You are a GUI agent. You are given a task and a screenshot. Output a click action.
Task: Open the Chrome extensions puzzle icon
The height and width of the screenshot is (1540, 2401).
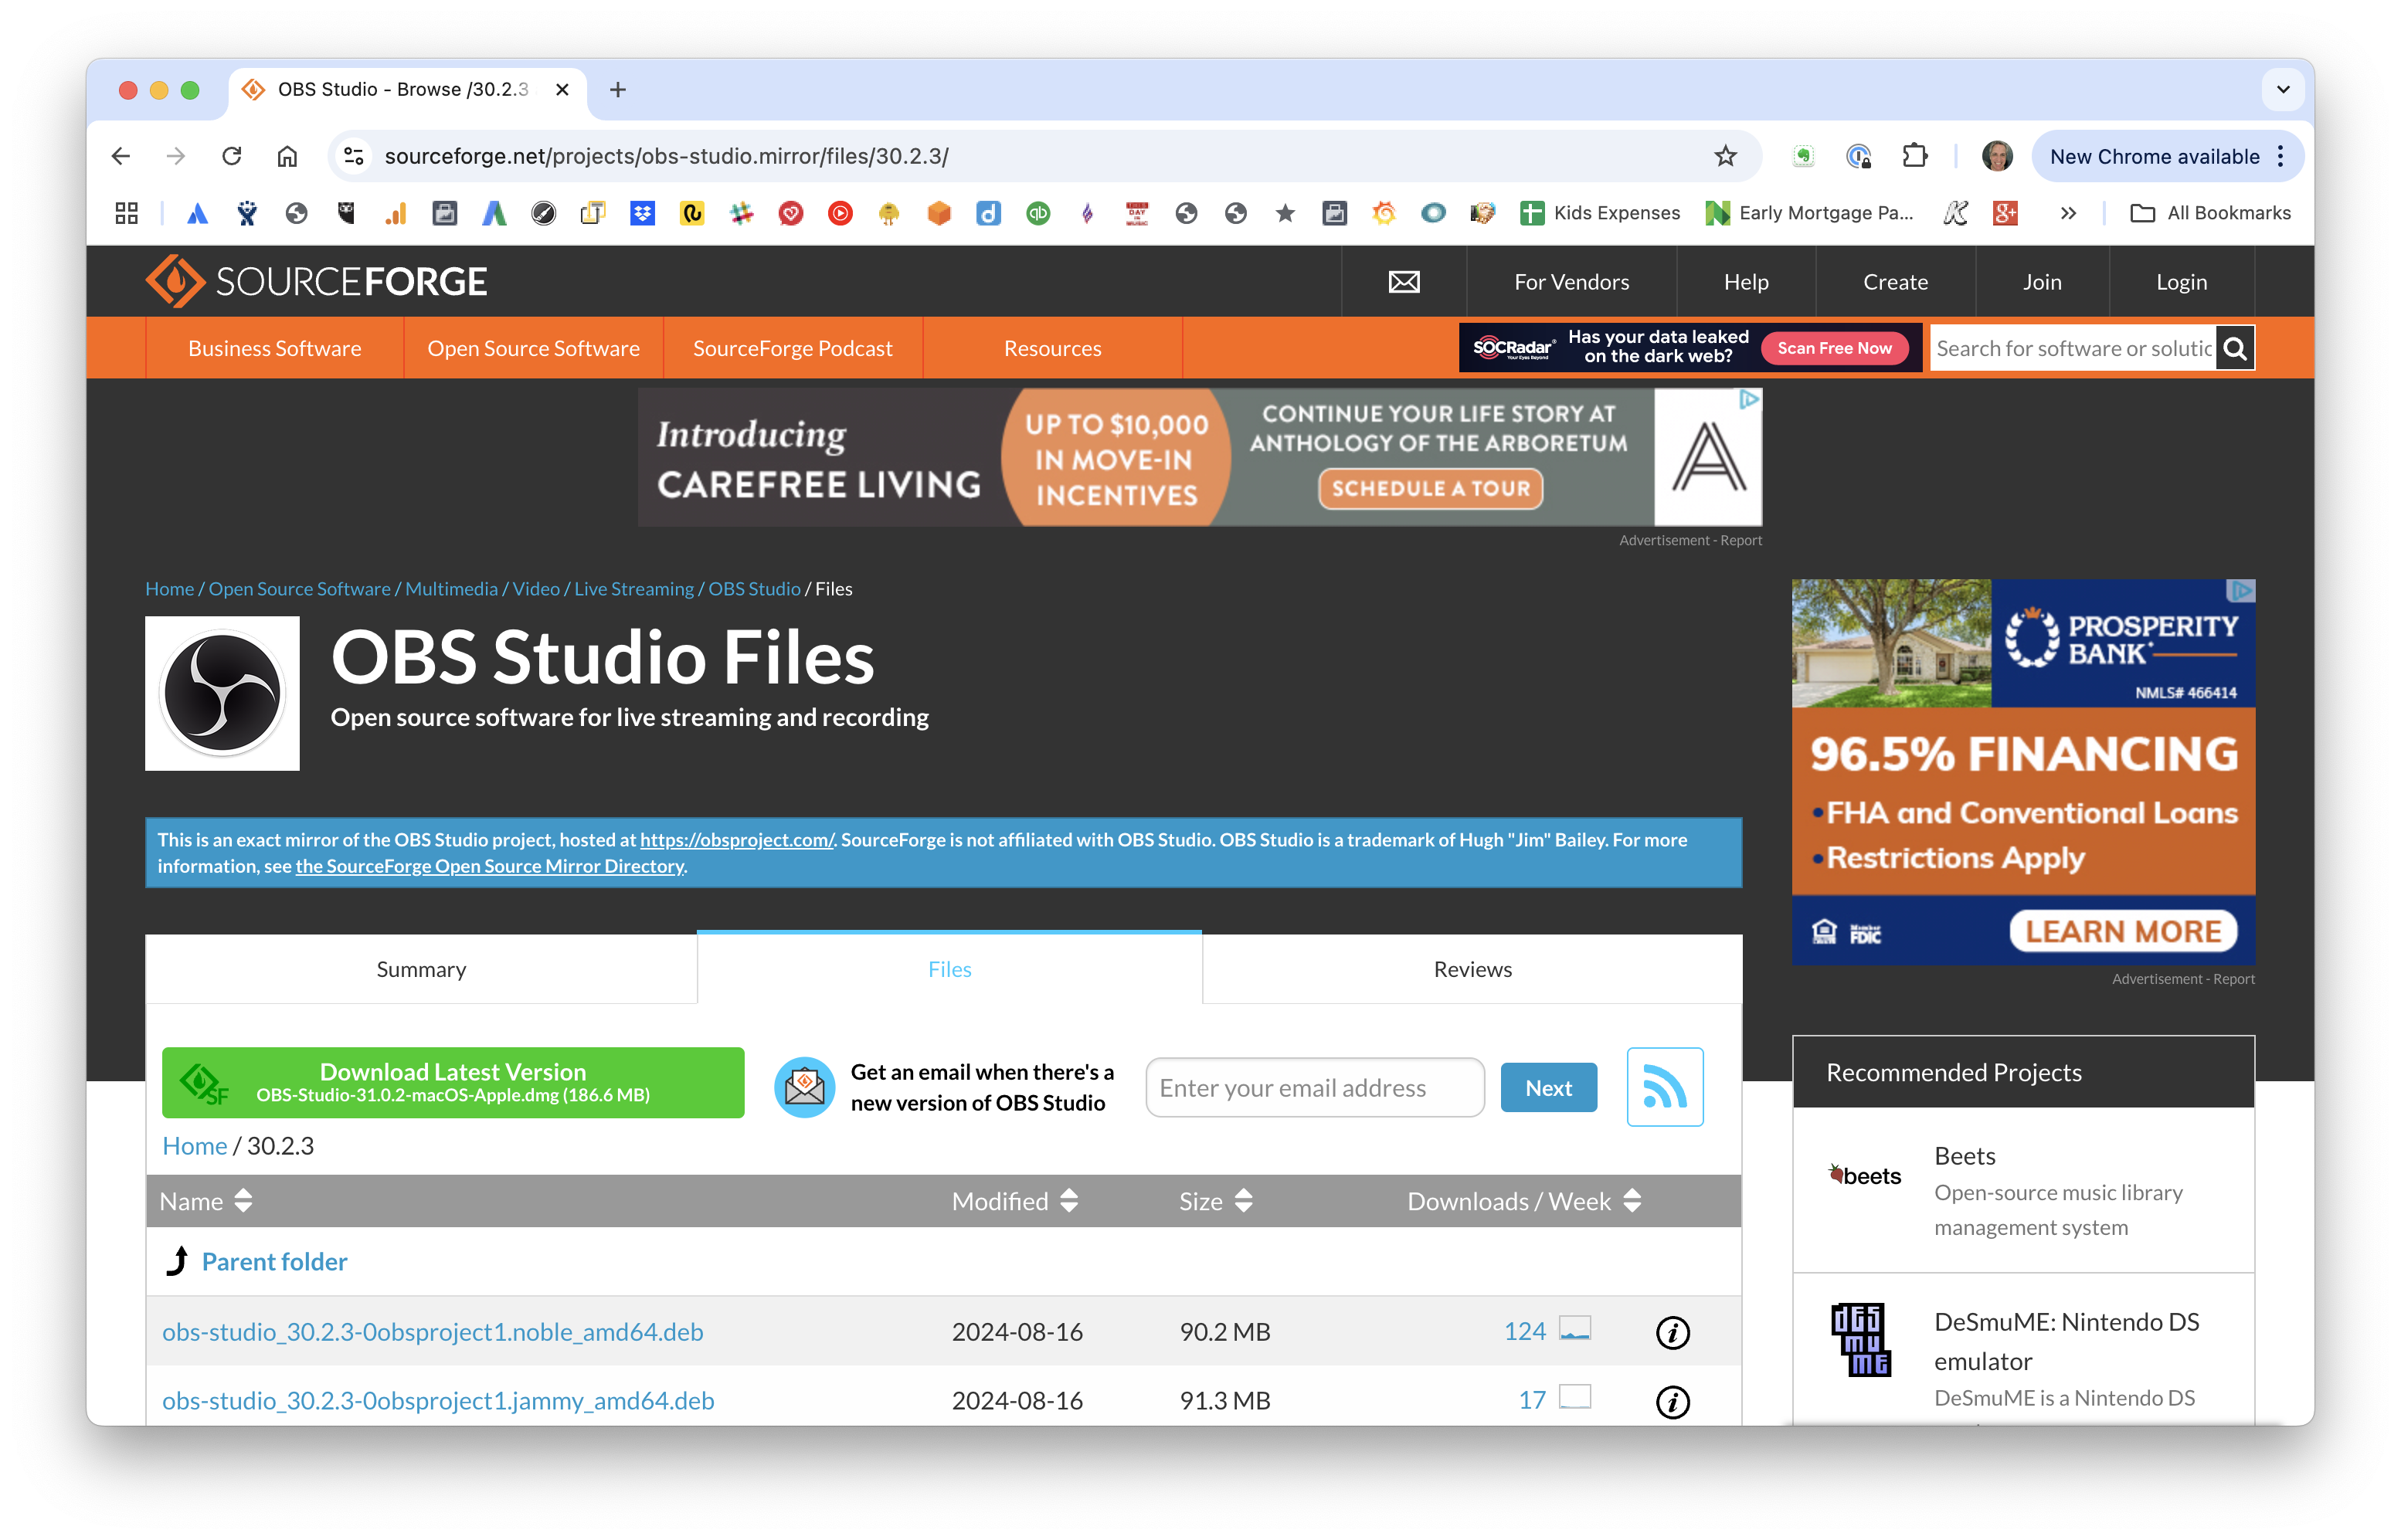[x=1914, y=156]
